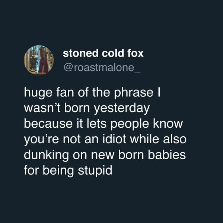Image resolution: width=223 pixels, height=223 pixels.
Task: Click the word 'people' in the tweet
Action: pos(130,124)
